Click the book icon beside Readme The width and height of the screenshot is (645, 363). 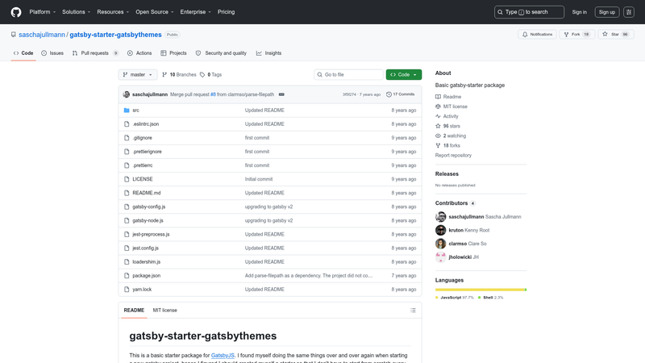pos(438,97)
